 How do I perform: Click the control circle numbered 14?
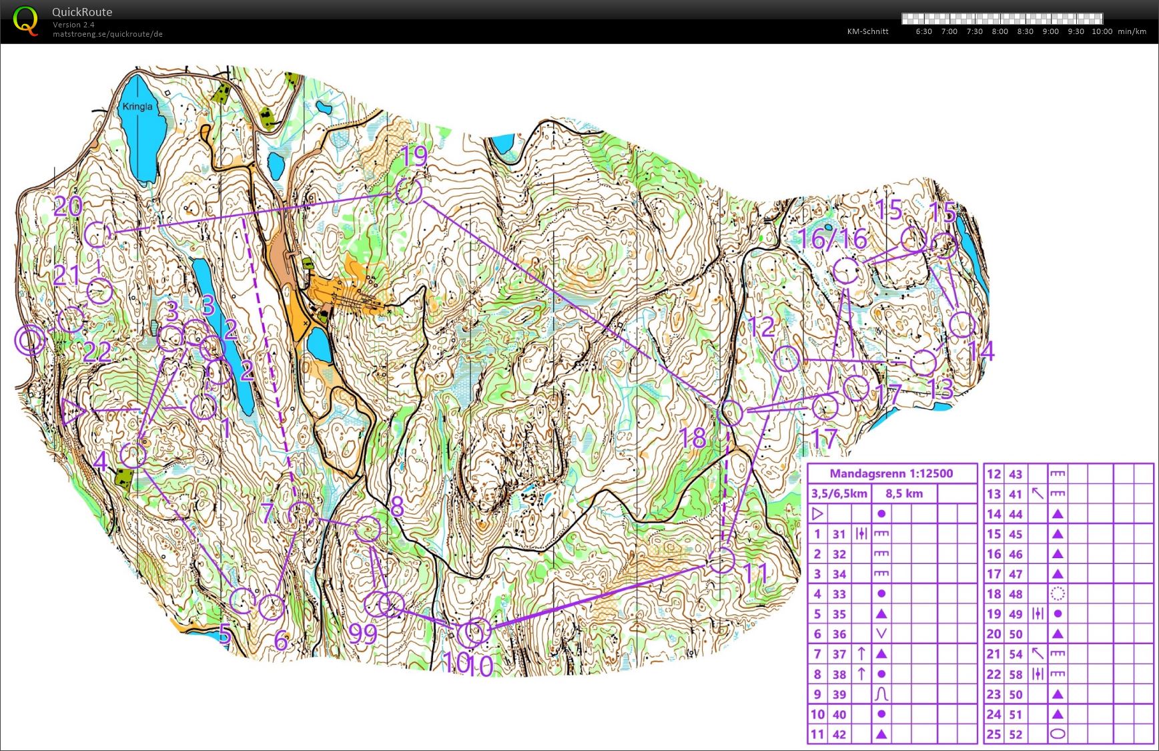[x=962, y=324]
